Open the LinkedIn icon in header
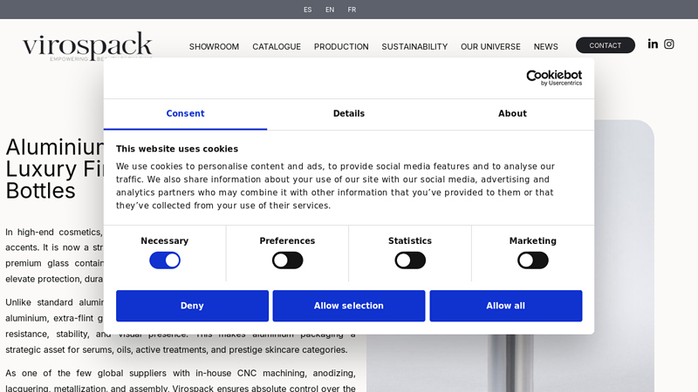Image resolution: width=698 pixels, height=392 pixels. [653, 44]
